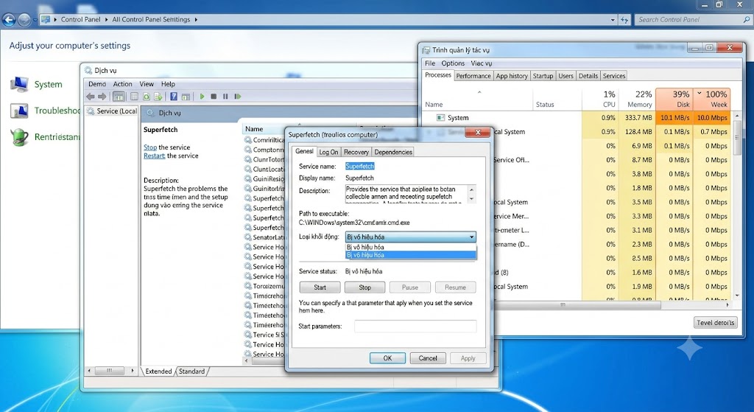Click the Tevel deroi'is button in Task Manager
Screen dimensions: 754x412
click(716, 323)
